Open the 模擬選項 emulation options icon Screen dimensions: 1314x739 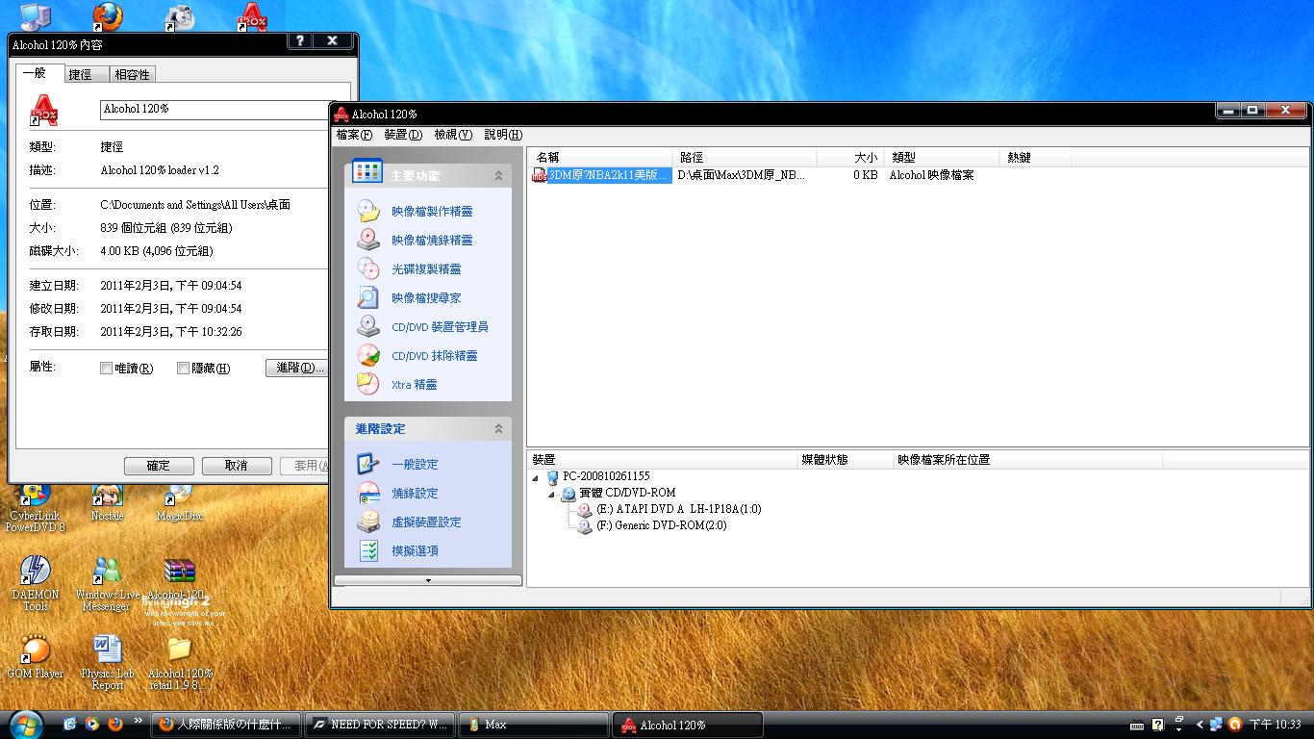367,550
